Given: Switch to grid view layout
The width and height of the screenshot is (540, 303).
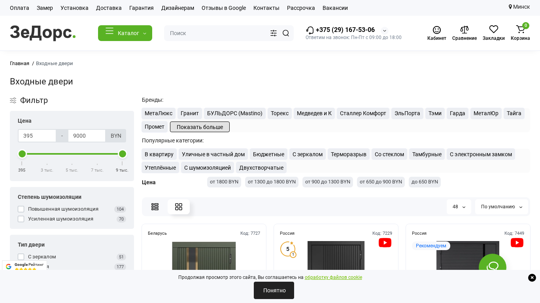Looking at the screenshot, I should [179, 207].
